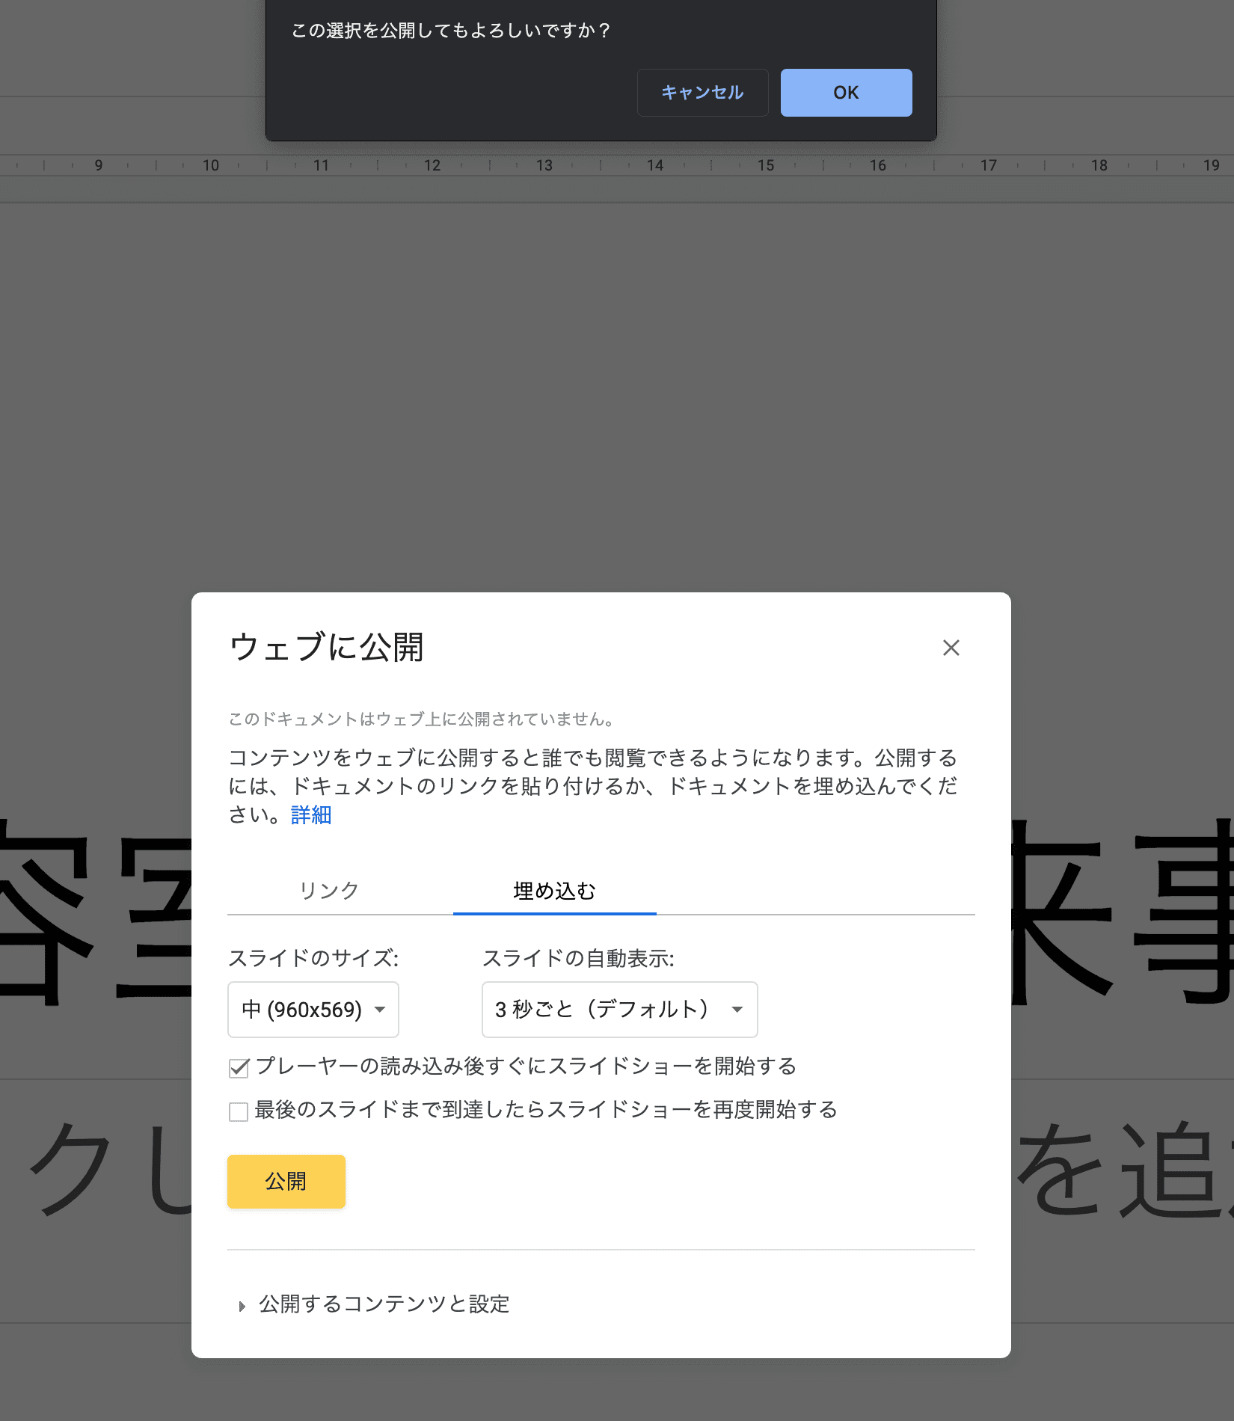1234x1421 pixels.
Task: Enable 最後のスライドまで到達したら再度開始する checkbox
Action: point(239,1111)
